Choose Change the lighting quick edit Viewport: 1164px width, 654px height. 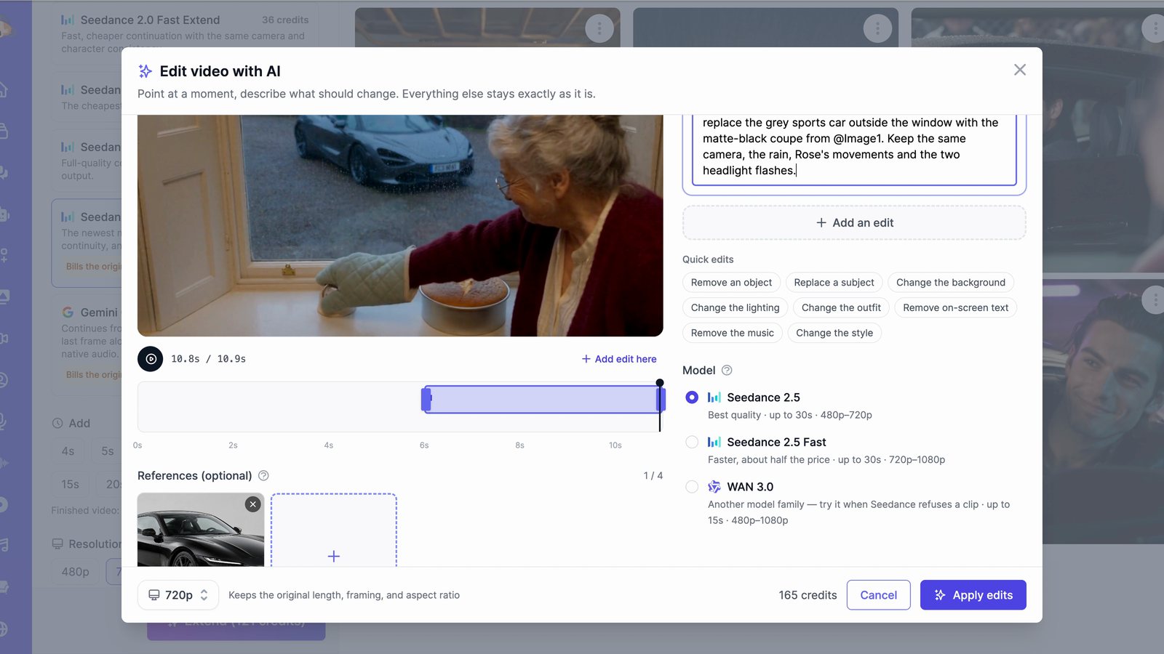735,308
